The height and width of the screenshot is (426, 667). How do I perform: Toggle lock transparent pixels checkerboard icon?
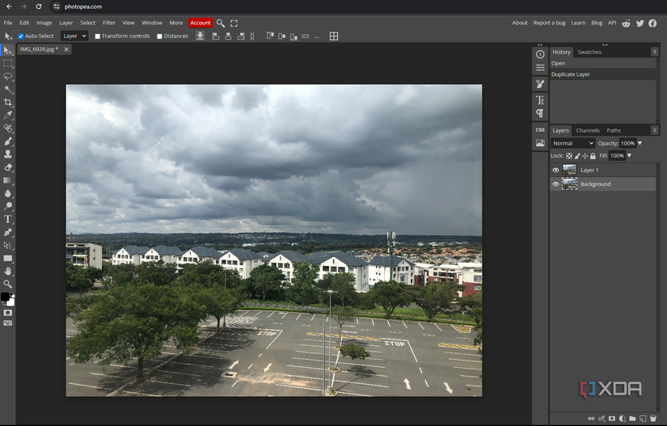coord(569,155)
